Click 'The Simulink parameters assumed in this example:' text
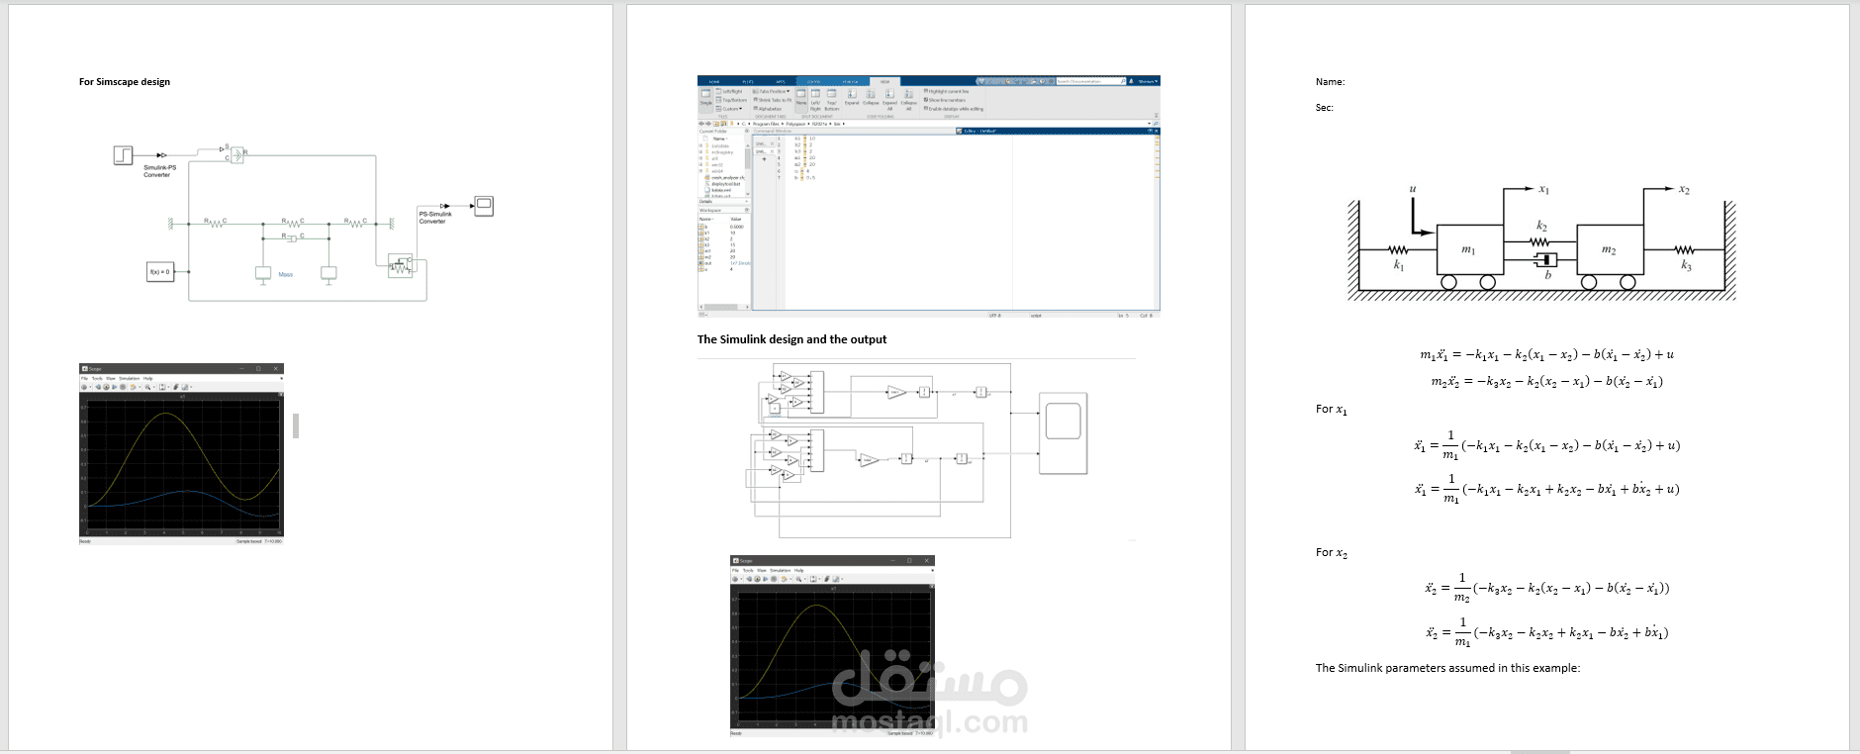The width and height of the screenshot is (1860, 754). (x=1447, y=668)
